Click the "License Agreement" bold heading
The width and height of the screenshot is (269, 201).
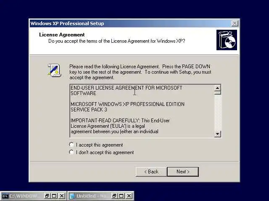pos(62,35)
